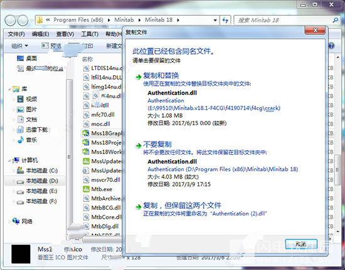Click the Cancel (取消) button
345x270 pixels.
301,244
